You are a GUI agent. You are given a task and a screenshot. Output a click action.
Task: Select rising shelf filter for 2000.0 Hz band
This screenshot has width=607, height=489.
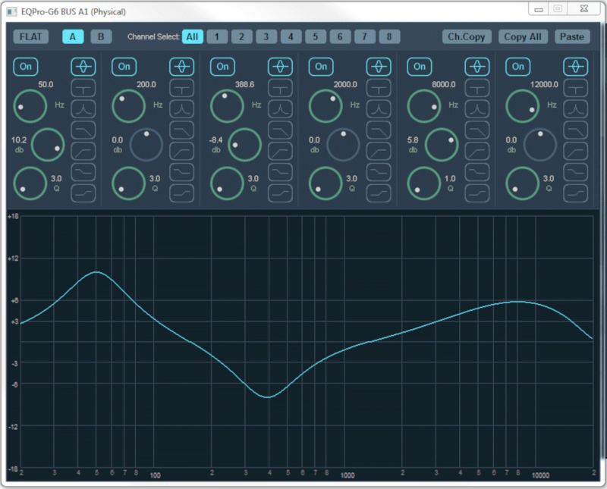(379, 193)
